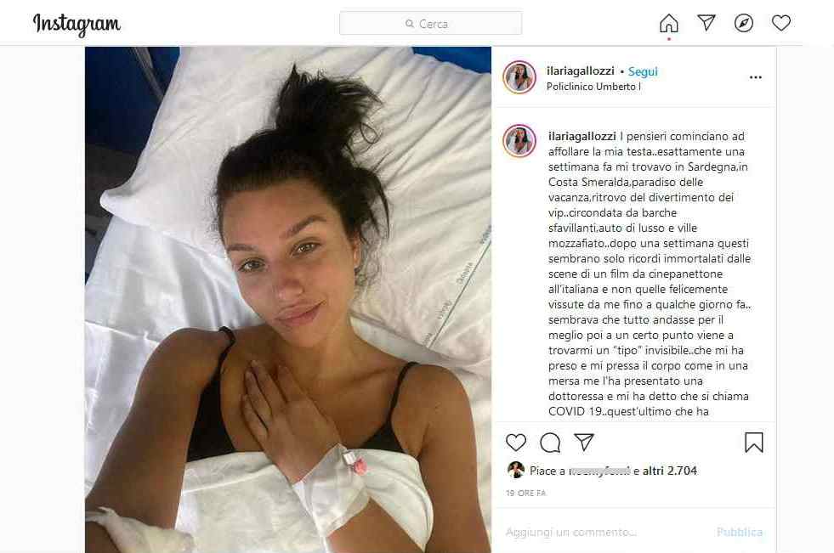Click the Cerca search field

[x=431, y=24]
